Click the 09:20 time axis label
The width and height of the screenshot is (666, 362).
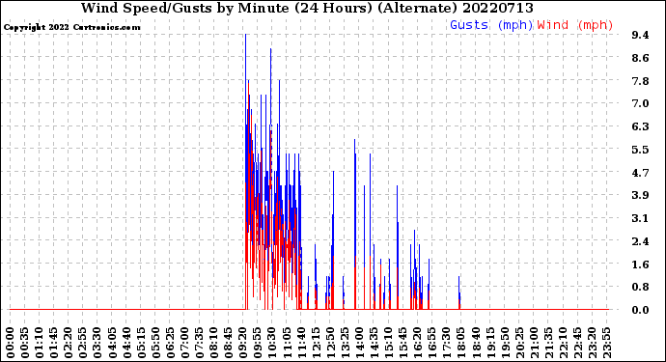pos(243,343)
